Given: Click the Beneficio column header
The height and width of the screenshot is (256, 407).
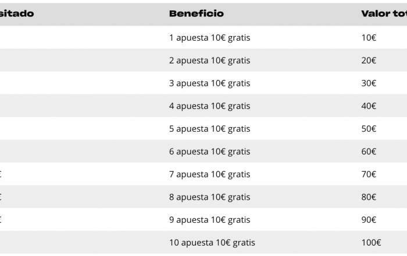Looking at the screenshot, I should coord(197,13).
